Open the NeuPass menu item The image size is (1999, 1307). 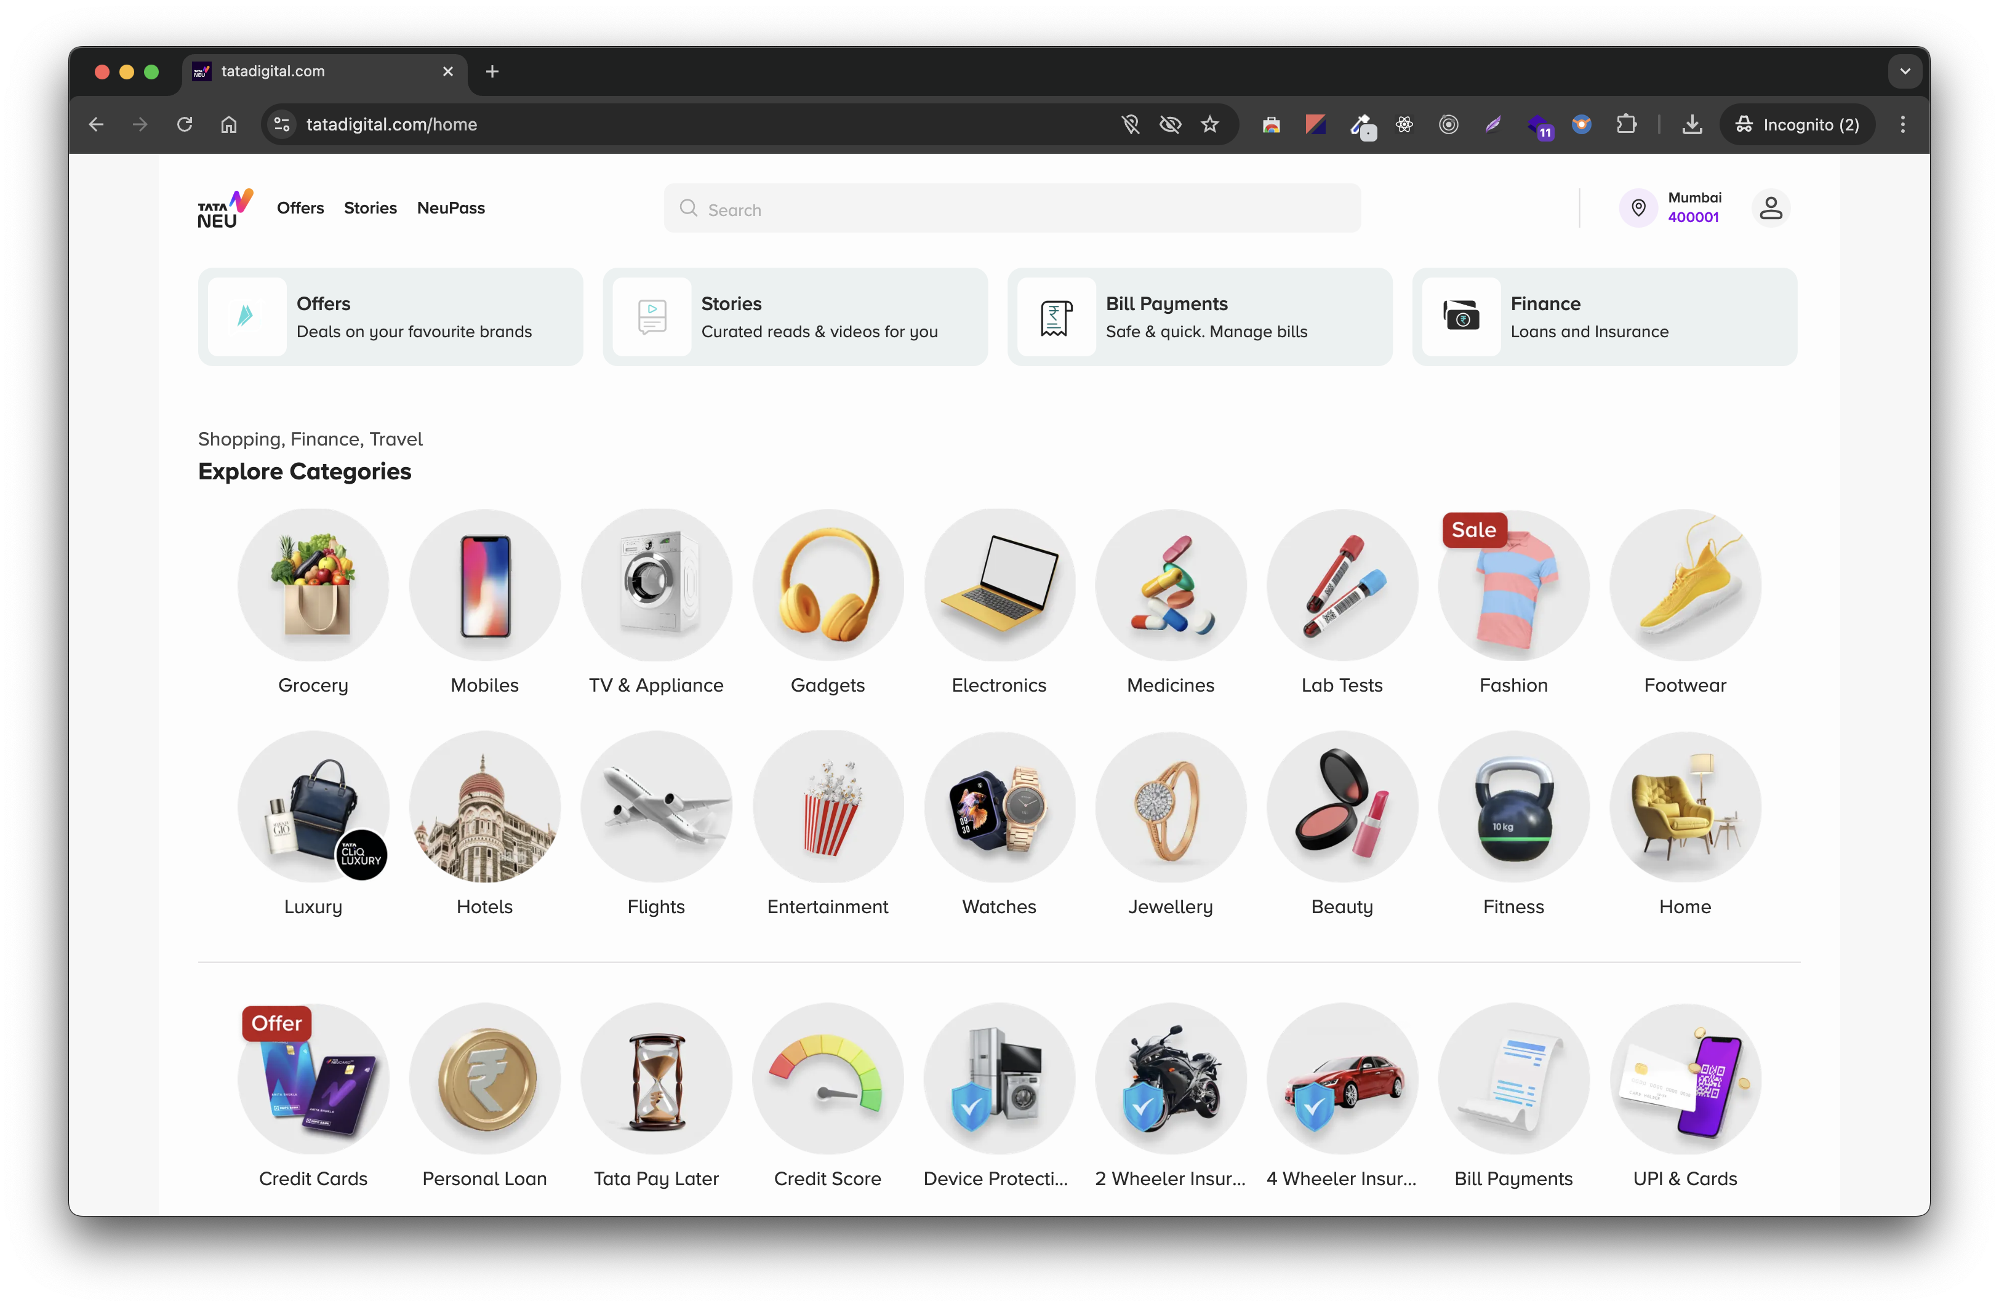tap(451, 207)
